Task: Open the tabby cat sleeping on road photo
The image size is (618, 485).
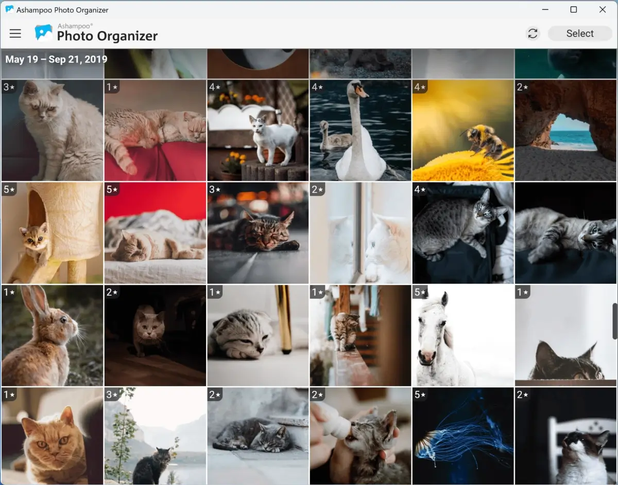Action: point(257,232)
